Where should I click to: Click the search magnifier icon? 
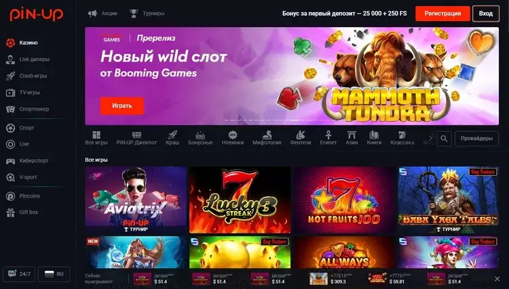click(444, 139)
